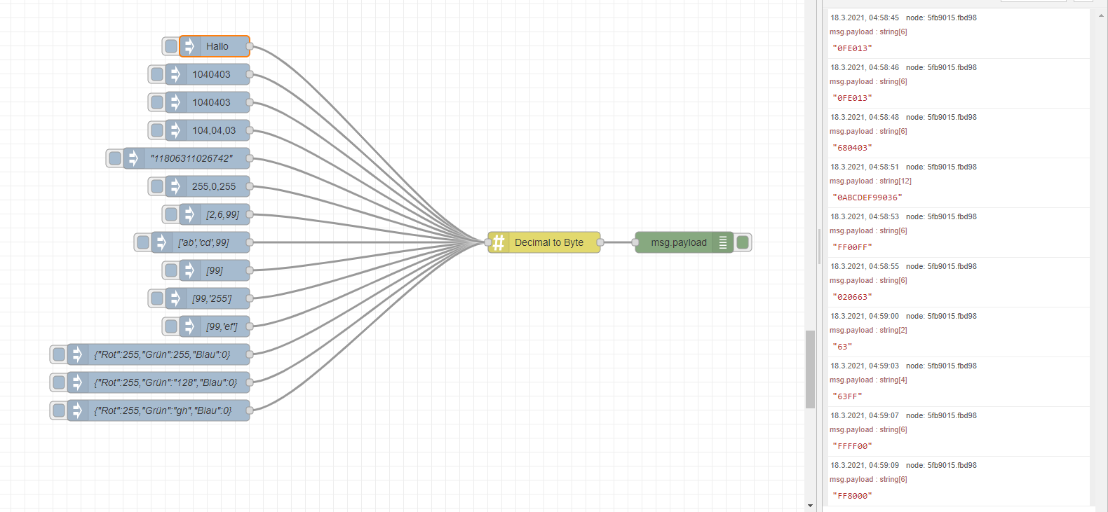The height and width of the screenshot is (512, 1108).
Task: Click debug value "FFFF00"
Action: [x=852, y=446]
